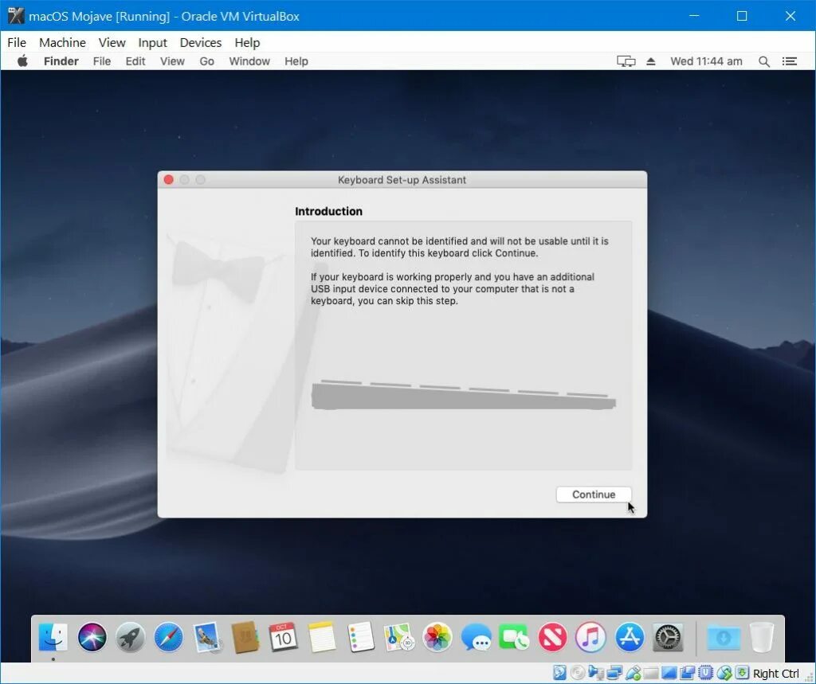Click the displays mirroring menu bar icon
The width and height of the screenshot is (816, 684).
click(626, 61)
